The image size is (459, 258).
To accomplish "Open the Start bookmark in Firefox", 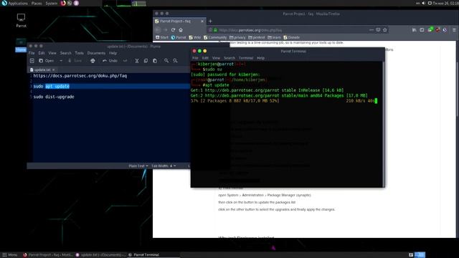I will click(x=162, y=37).
